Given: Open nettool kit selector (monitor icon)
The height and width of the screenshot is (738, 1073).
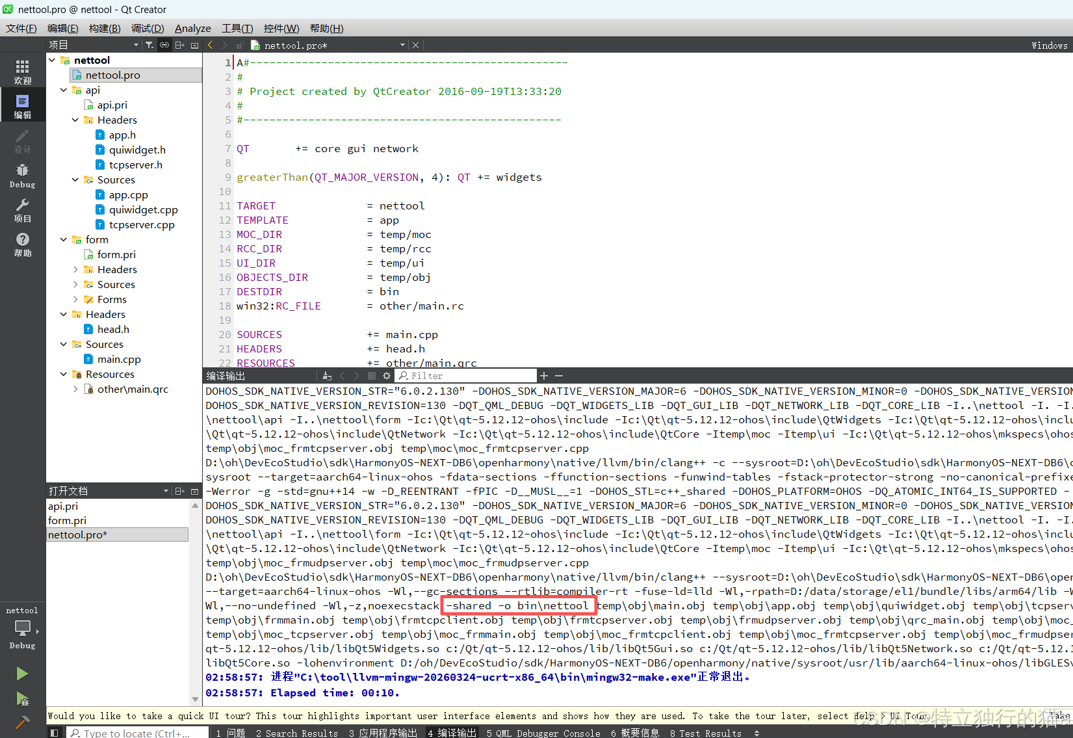Looking at the screenshot, I should pos(22,627).
